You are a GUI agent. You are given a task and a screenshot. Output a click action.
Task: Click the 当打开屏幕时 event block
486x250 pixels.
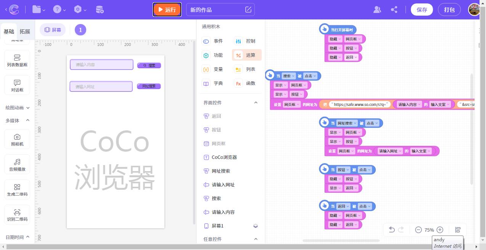(338, 29)
